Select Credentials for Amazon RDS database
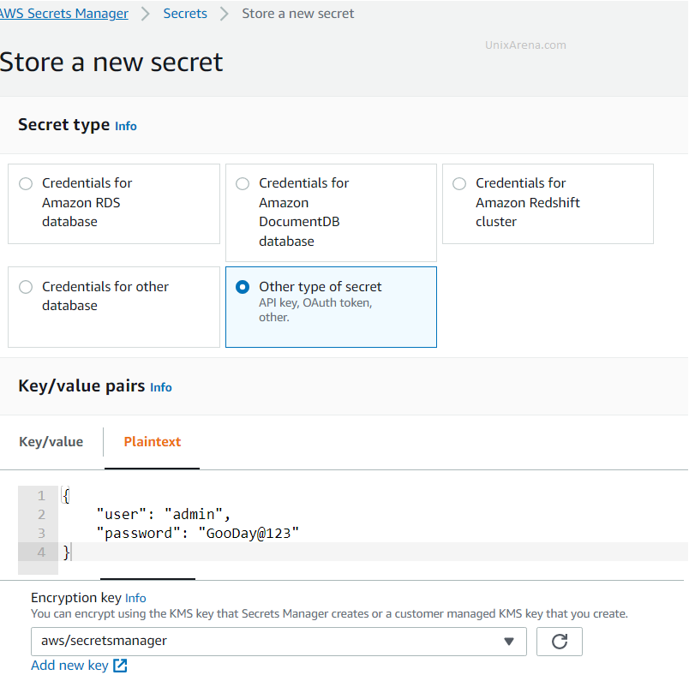 pyautogui.click(x=114, y=204)
